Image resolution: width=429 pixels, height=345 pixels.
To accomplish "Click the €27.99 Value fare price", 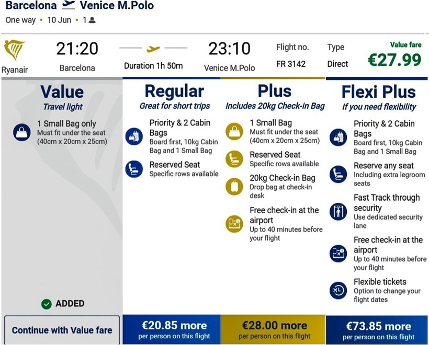I will pos(394,60).
